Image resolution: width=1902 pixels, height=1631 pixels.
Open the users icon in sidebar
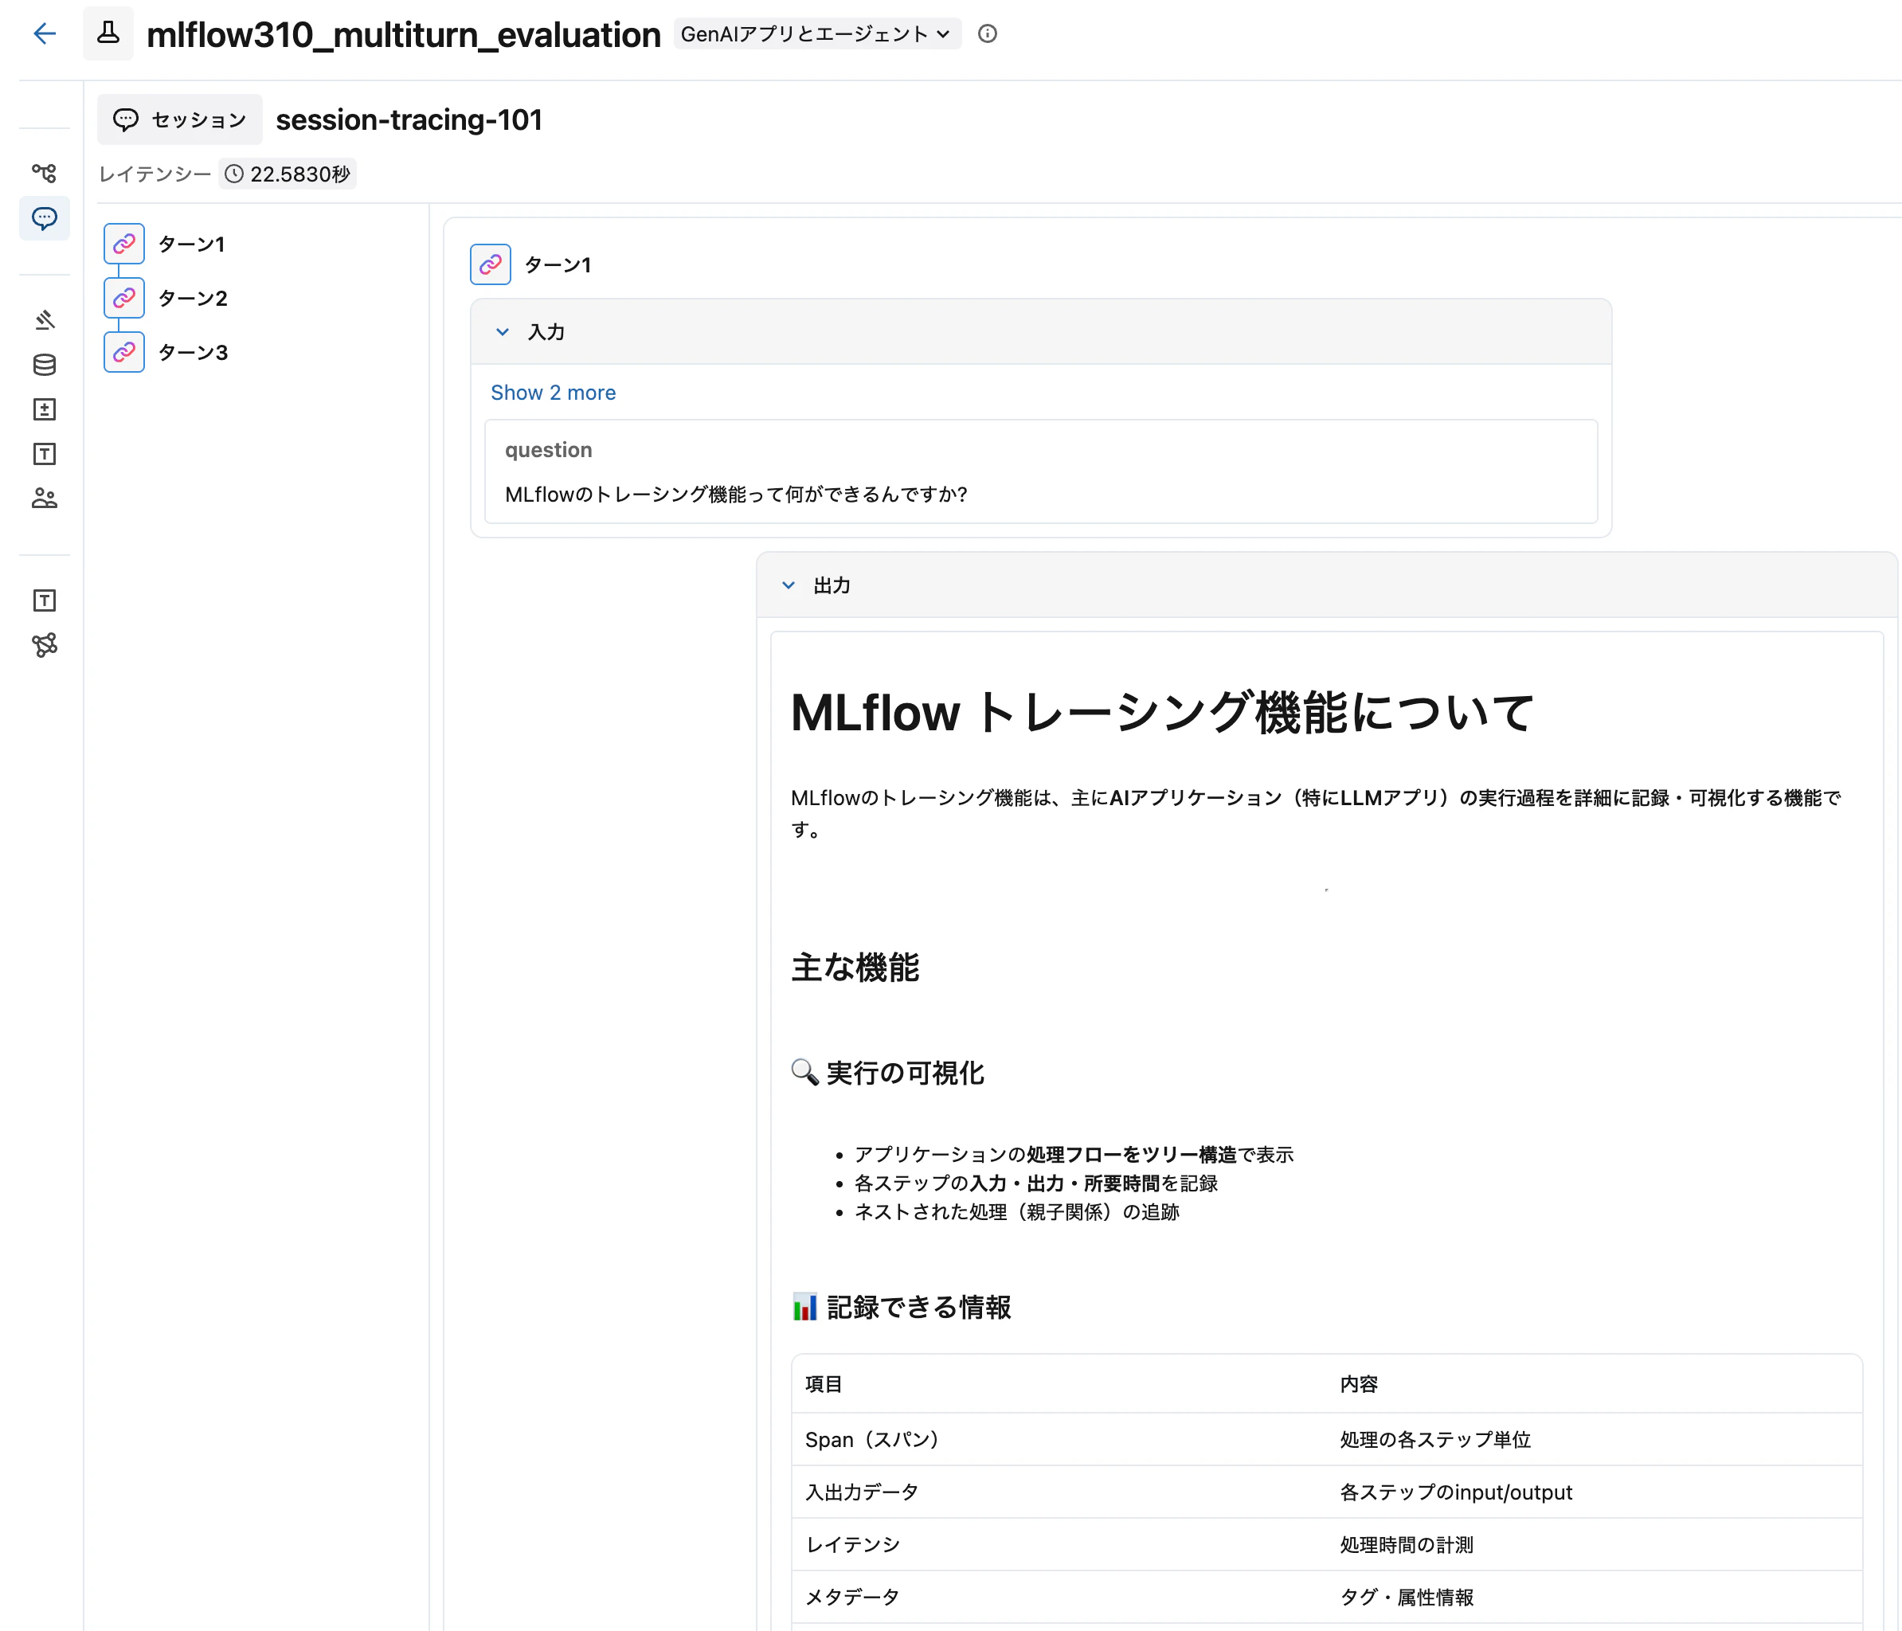tap(44, 499)
